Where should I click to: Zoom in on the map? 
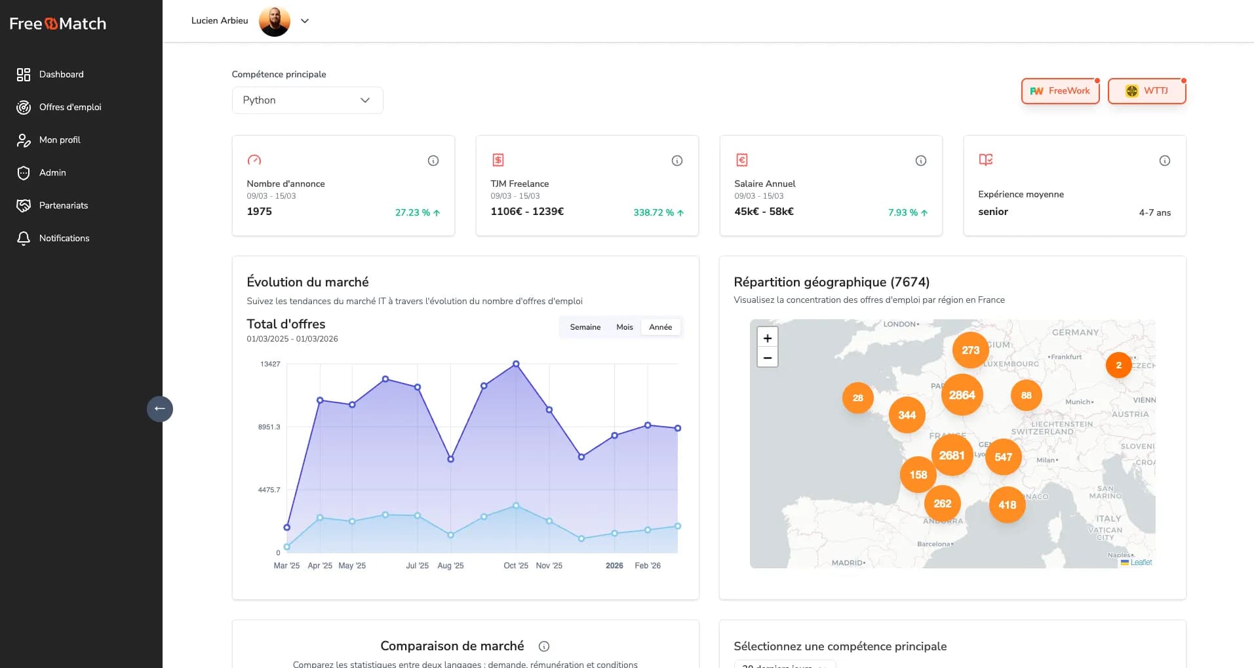768,338
